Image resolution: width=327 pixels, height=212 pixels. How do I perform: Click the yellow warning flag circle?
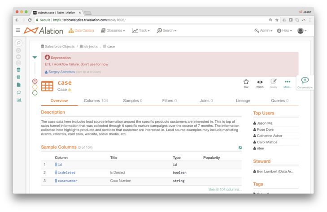click(x=35, y=87)
